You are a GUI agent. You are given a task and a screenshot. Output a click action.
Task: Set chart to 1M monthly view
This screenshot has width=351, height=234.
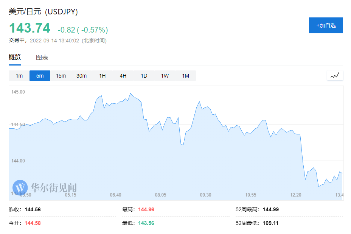[185, 76]
